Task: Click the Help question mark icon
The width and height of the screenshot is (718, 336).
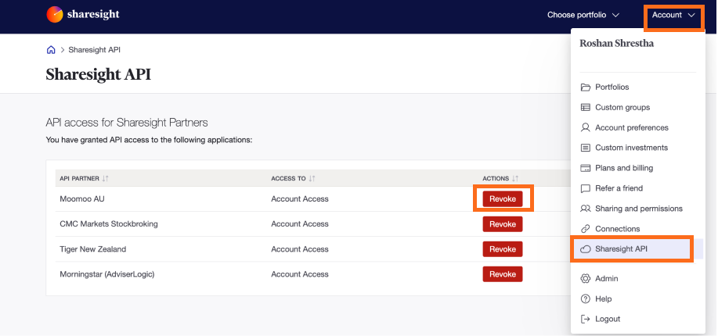Action: tap(585, 299)
